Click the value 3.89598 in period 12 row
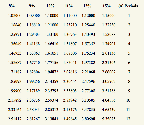This screenshot has height=126, width=144. pyautogui.click(x=88, y=119)
